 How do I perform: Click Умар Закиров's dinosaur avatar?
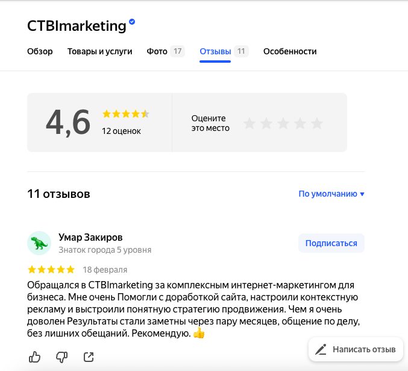click(x=39, y=243)
